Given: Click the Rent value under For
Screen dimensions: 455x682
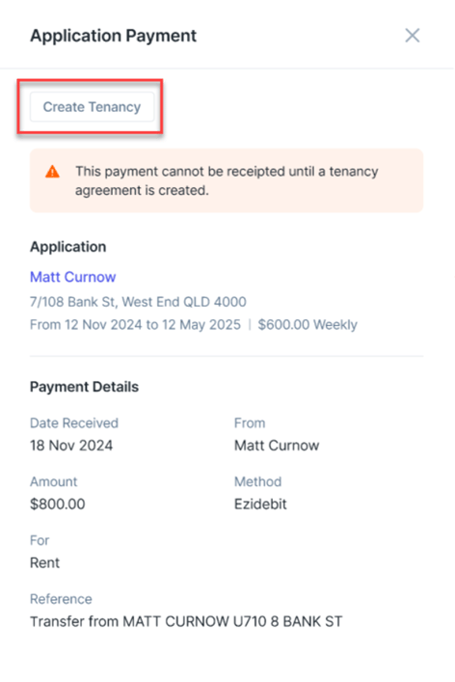Looking at the screenshot, I should pyautogui.click(x=44, y=562).
